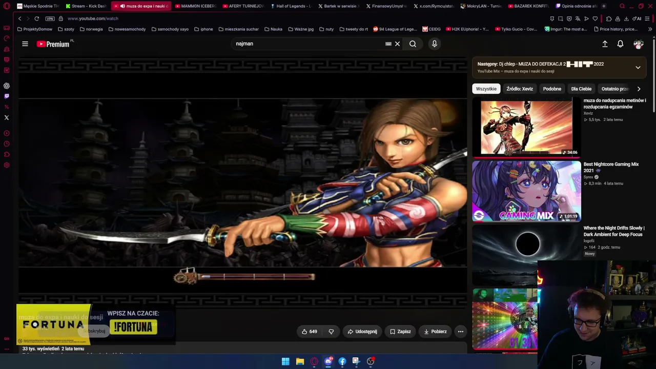Take a snapshot with the browser snapshot icon

click(x=560, y=18)
